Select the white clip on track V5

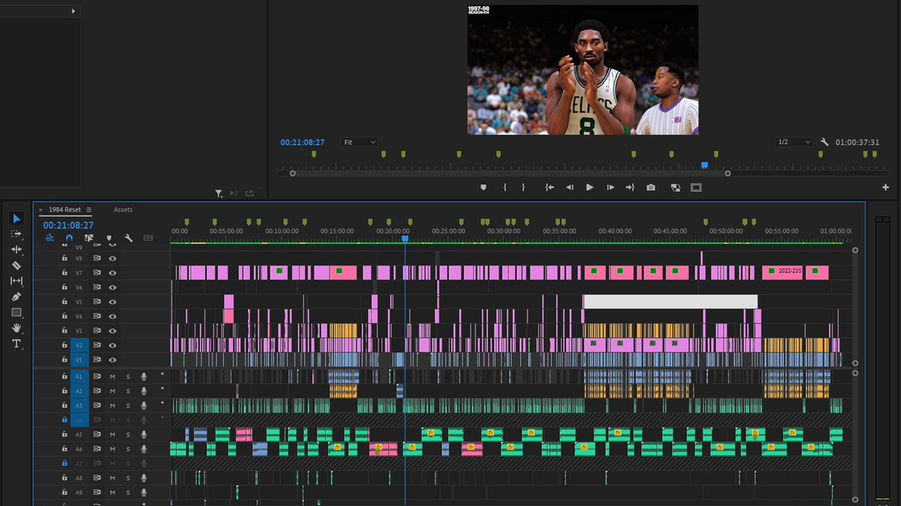(x=670, y=301)
